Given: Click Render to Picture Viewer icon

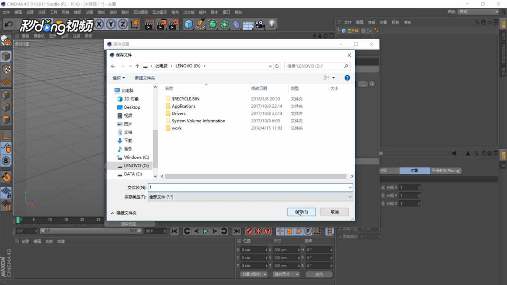Looking at the screenshot, I should coord(161,24).
